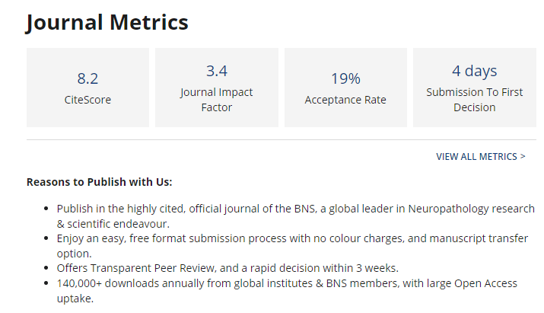The height and width of the screenshot is (313, 544).
Task: Click the arrow after VIEW ALL METRICS
Action: [x=523, y=157]
